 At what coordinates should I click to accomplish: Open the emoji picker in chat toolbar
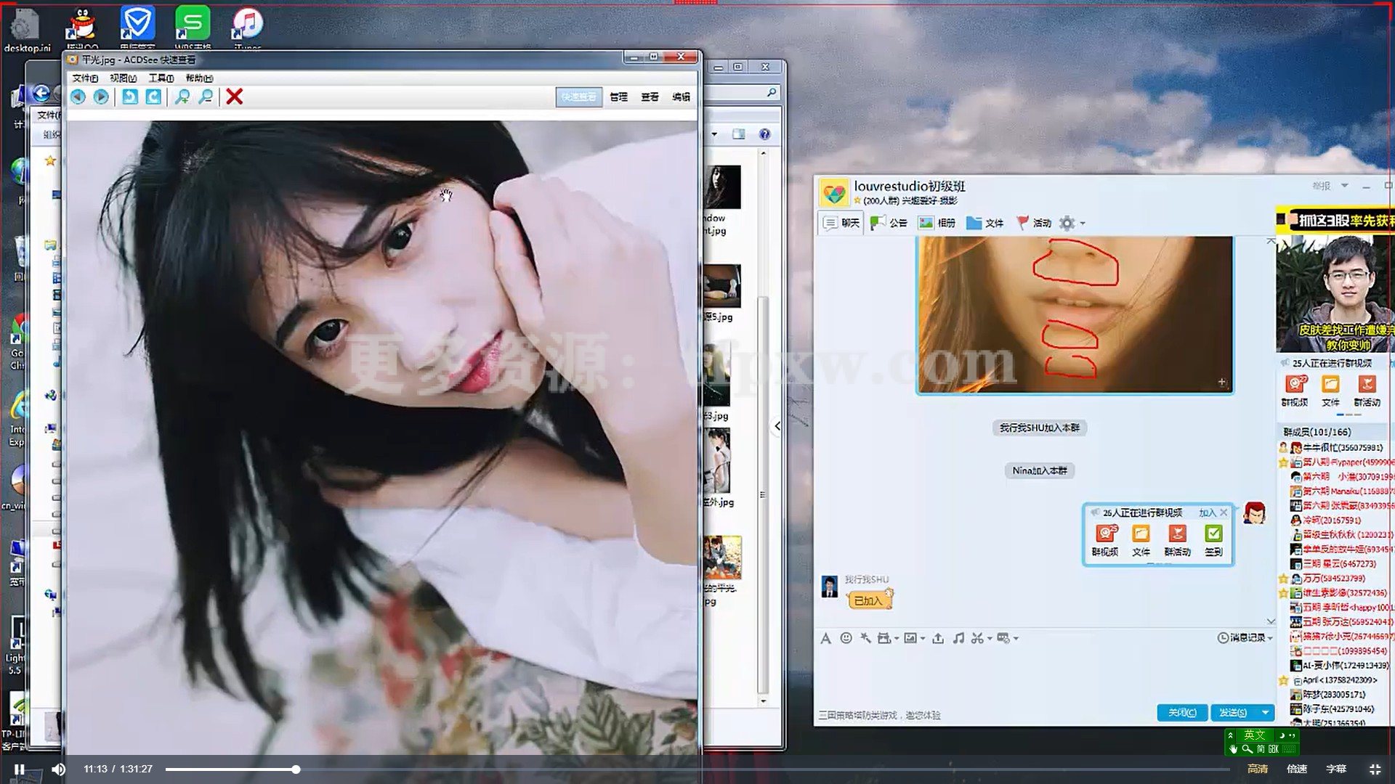(x=846, y=638)
